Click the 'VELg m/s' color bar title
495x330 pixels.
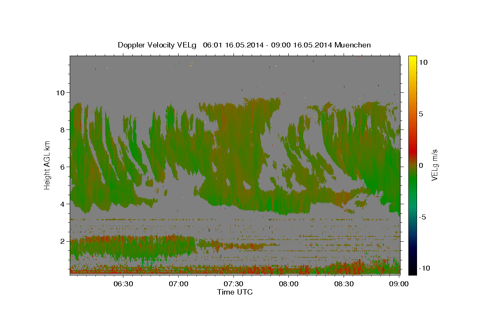pos(435,165)
